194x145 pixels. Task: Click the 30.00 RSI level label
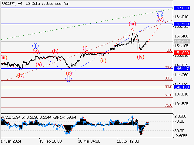[x=179, y=130]
